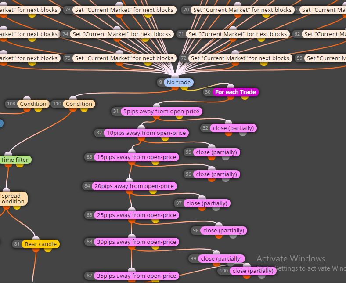Select "20pips away from open-price" block

(x=134, y=186)
